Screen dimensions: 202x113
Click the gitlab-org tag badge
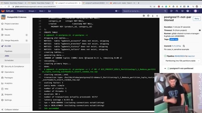point(174,39)
